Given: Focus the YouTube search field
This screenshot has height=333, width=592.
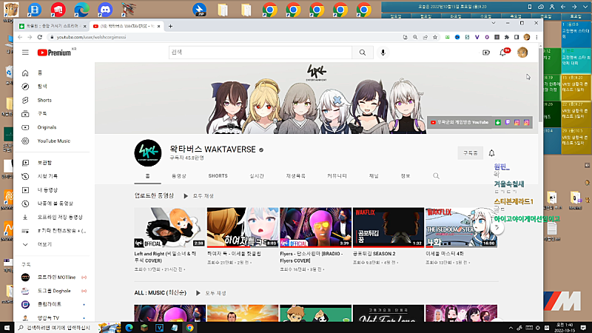Looking at the screenshot, I should point(260,53).
